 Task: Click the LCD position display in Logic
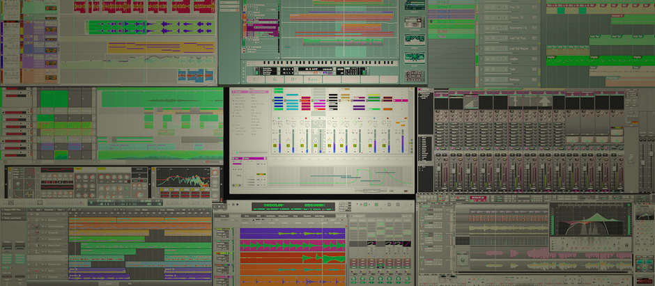125,202
